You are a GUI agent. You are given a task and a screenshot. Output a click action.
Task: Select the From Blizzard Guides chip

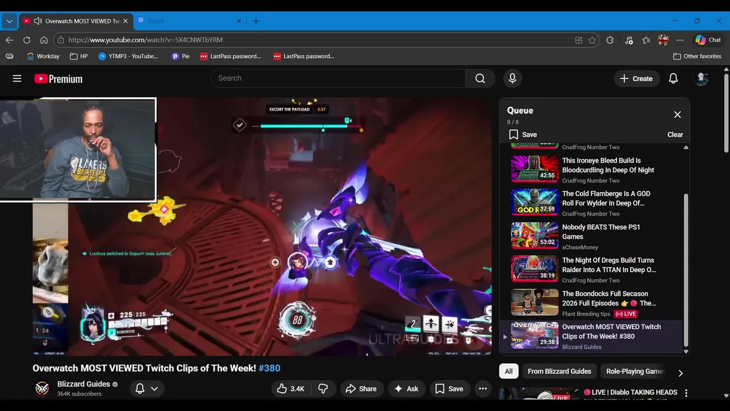pos(559,371)
